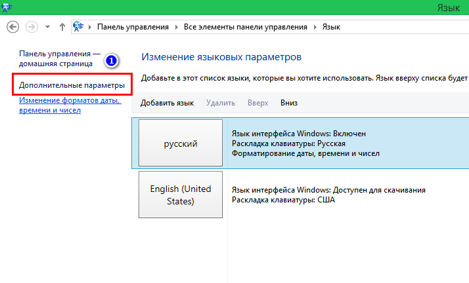Viewport: 469px width, 283px height.
Task: Open Дополнительные параметры link
Action: (x=72, y=85)
